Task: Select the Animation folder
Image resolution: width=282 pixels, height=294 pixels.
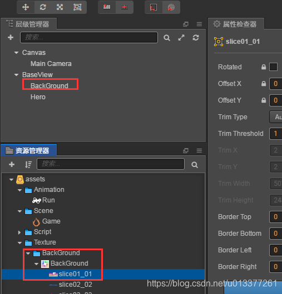Action: coord(49,190)
